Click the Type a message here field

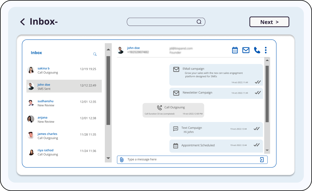click(x=192, y=160)
